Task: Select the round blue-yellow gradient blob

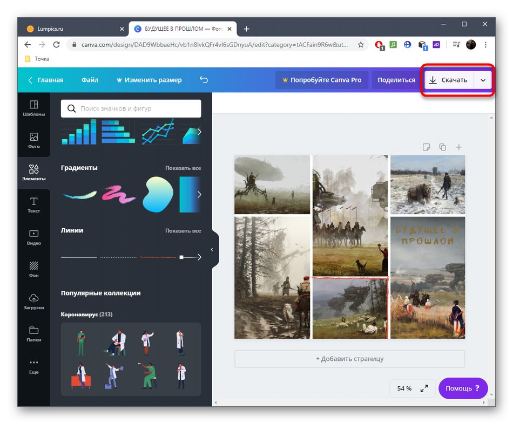Action: click(158, 195)
